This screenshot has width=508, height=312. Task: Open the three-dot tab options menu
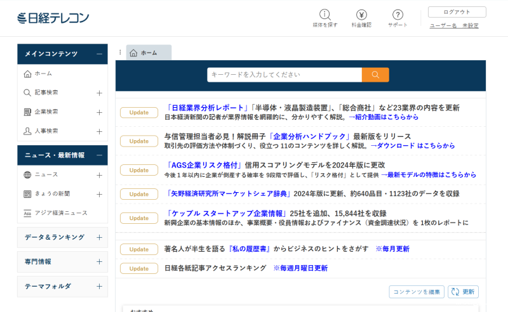[x=120, y=53]
